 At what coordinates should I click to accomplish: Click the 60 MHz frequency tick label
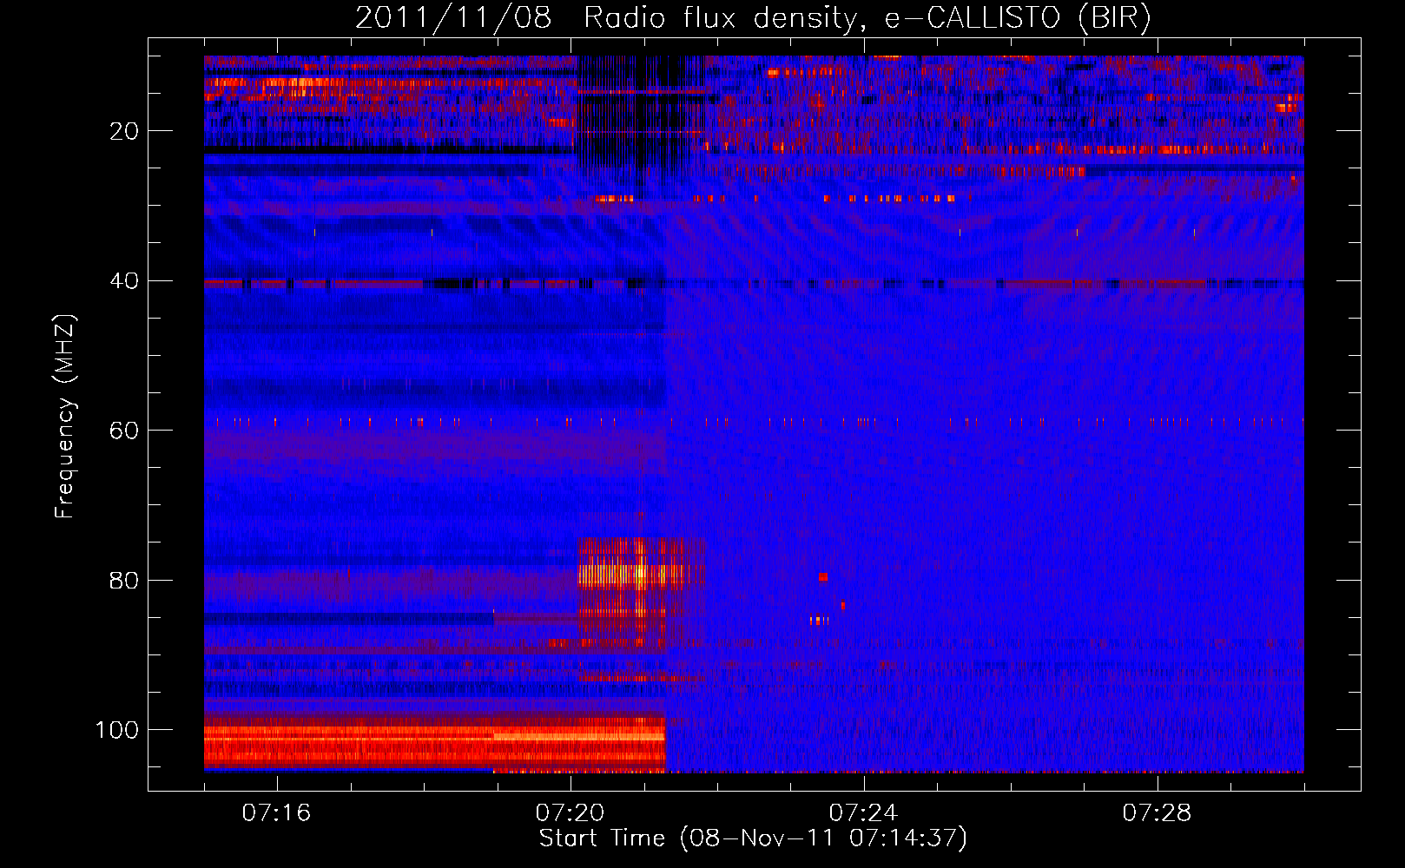tap(125, 431)
